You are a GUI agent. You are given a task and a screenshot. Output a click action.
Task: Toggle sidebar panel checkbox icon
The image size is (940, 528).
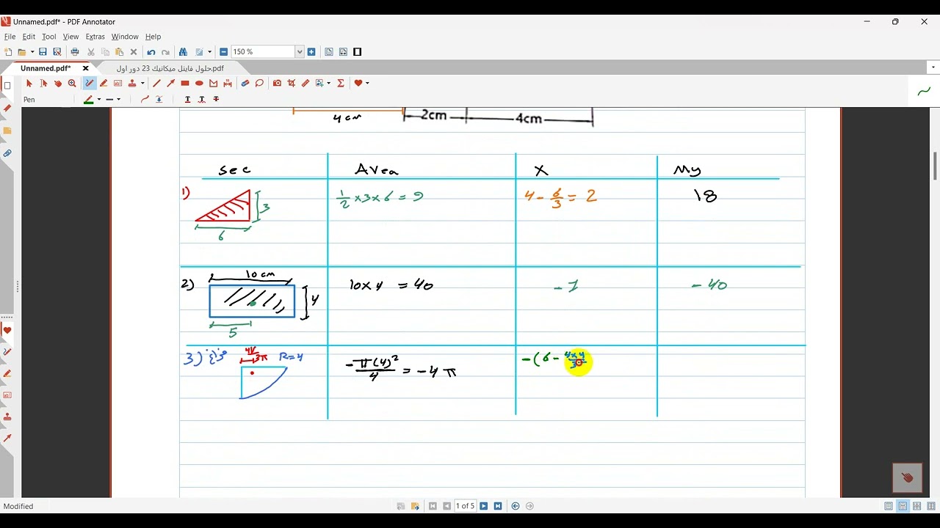click(x=7, y=85)
